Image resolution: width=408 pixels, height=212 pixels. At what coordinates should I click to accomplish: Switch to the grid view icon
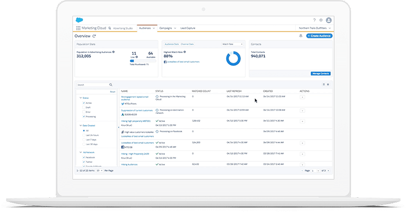(328, 84)
